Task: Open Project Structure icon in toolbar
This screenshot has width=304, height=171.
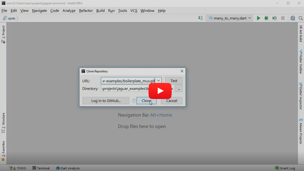Action: [293, 18]
